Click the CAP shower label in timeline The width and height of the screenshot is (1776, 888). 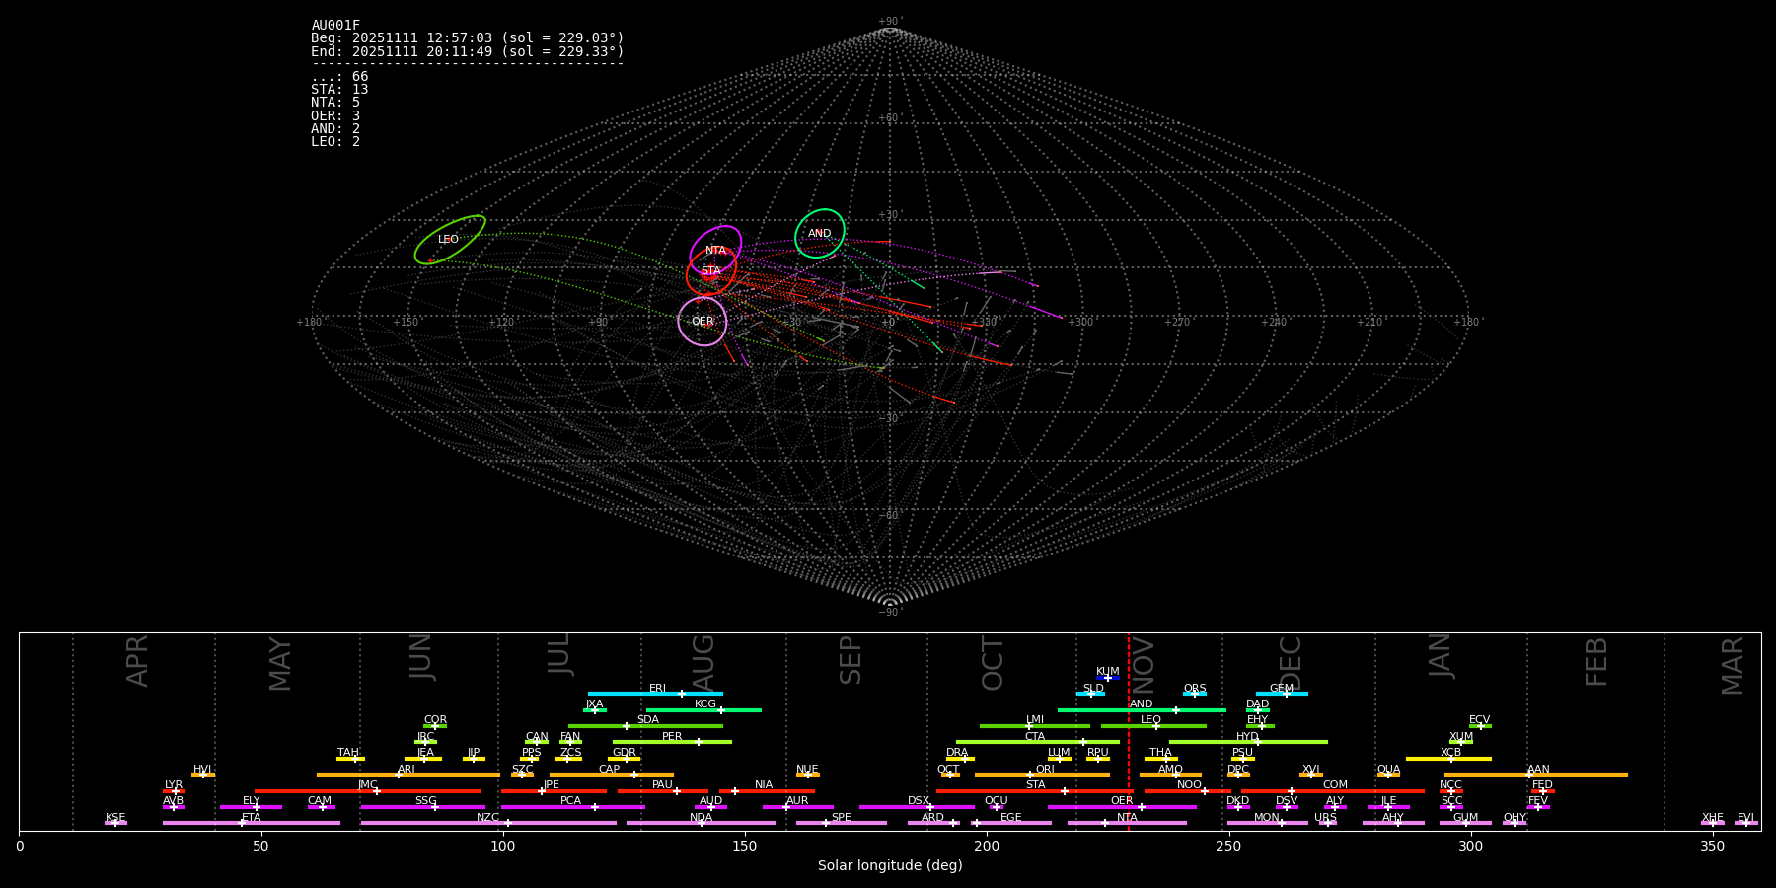(x=610, y=770)
